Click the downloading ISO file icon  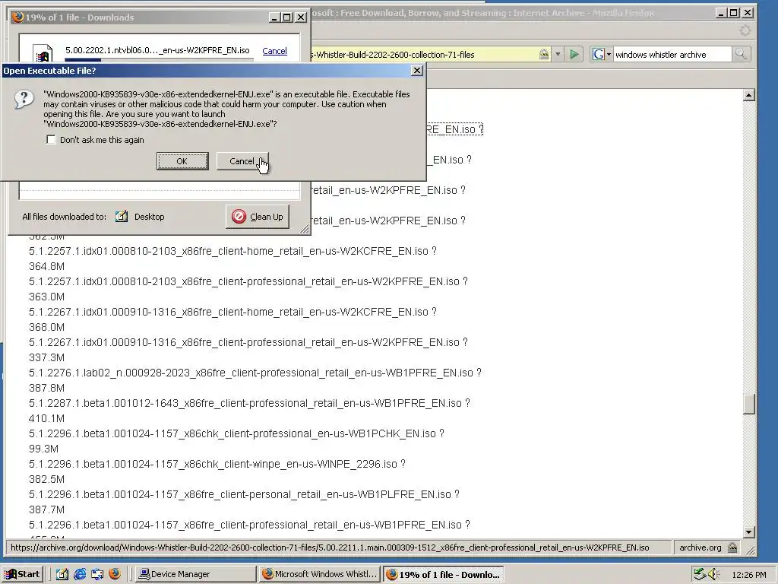point(43,54)
